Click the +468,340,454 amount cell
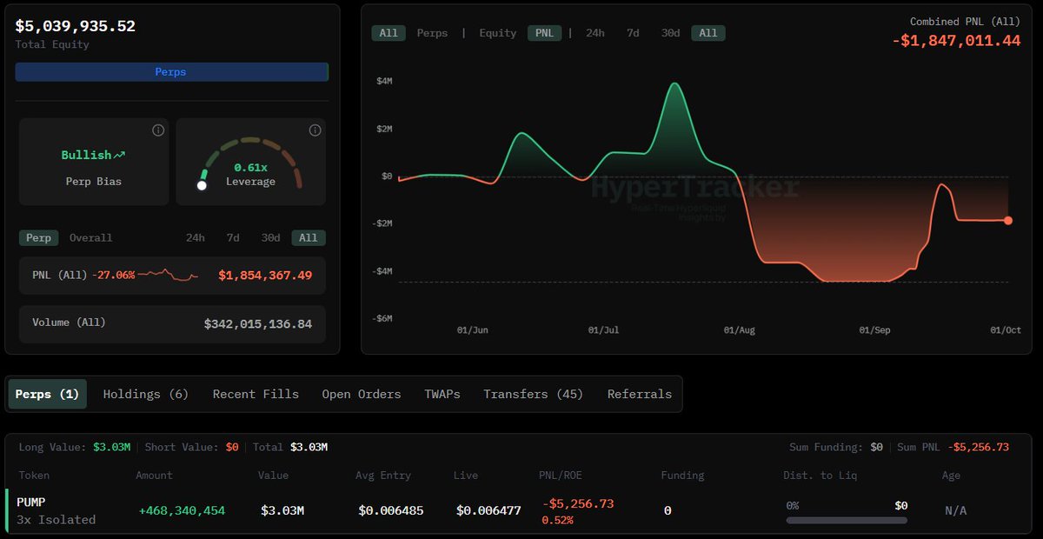 182,510
